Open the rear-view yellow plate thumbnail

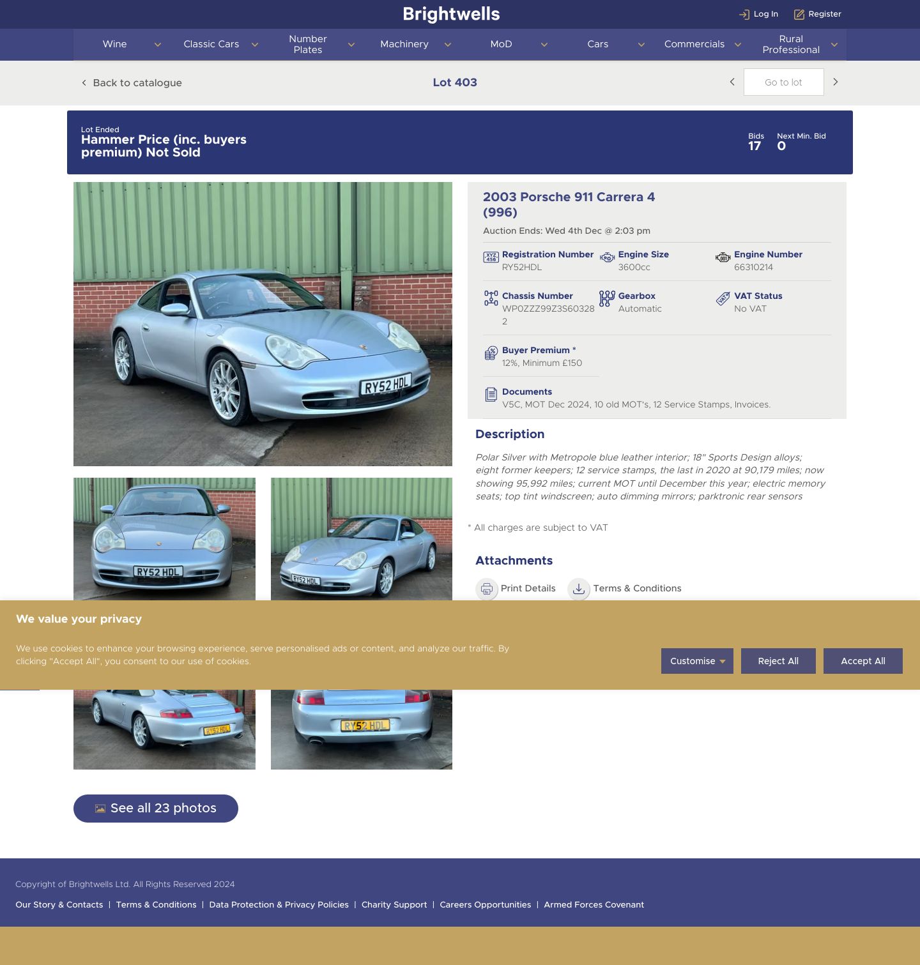point(362,729)
